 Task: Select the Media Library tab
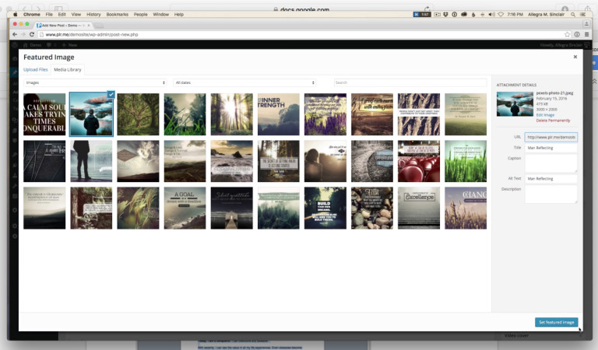[68, 70]
